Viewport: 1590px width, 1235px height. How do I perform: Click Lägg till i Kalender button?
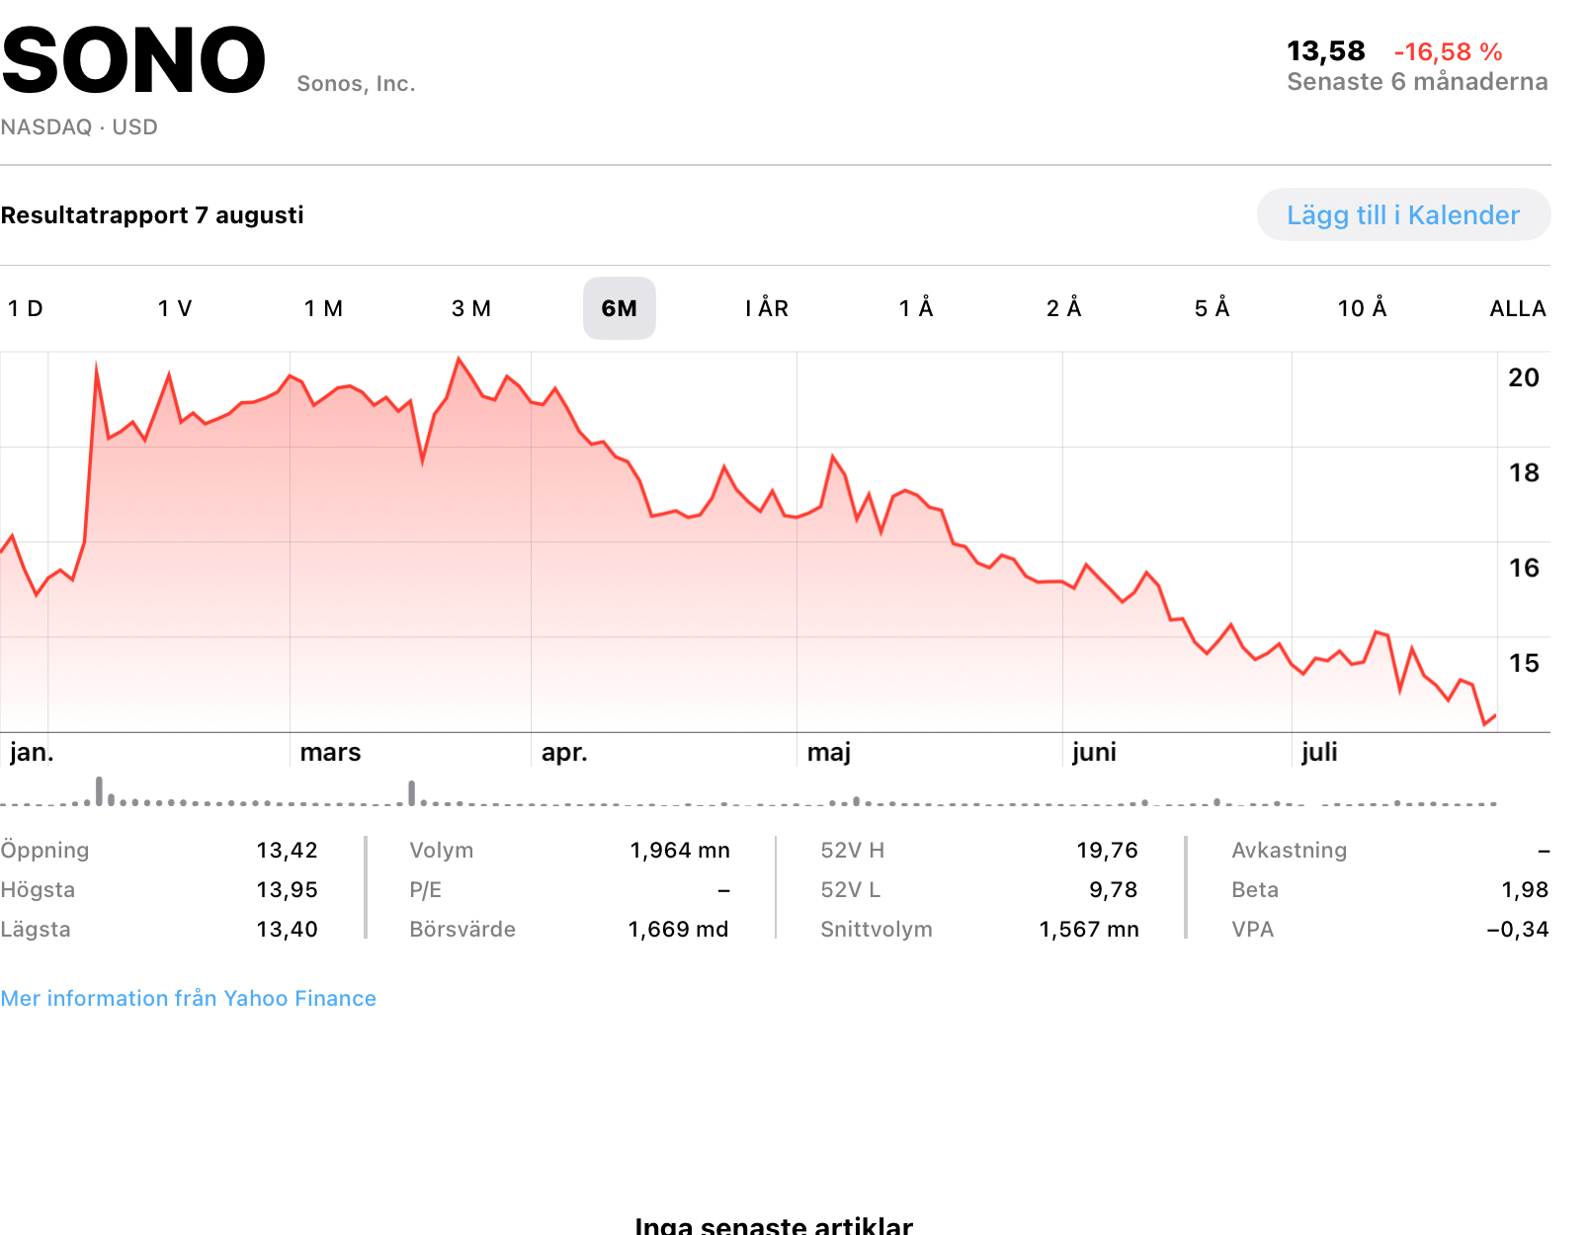point(1403,214)
